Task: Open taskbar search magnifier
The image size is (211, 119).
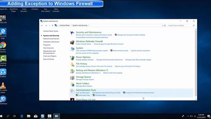Action: (8, 116)
